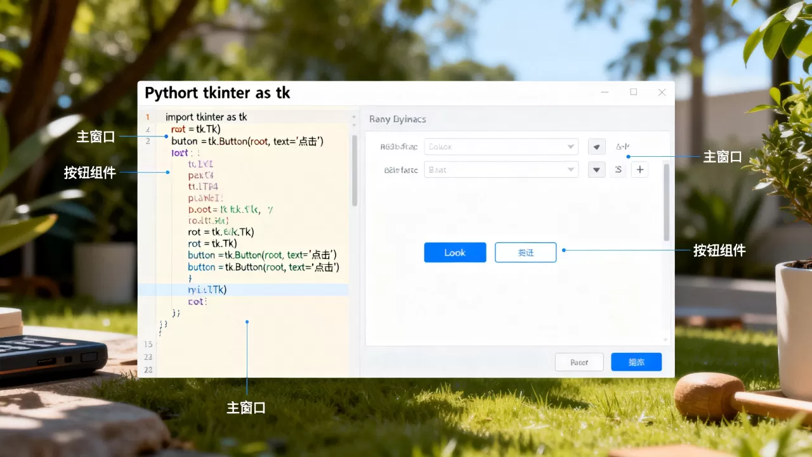This screenshot has height=457, width=812.
Task: Click the code editor vertical scrollbar thumb
Action: (355, 170)
